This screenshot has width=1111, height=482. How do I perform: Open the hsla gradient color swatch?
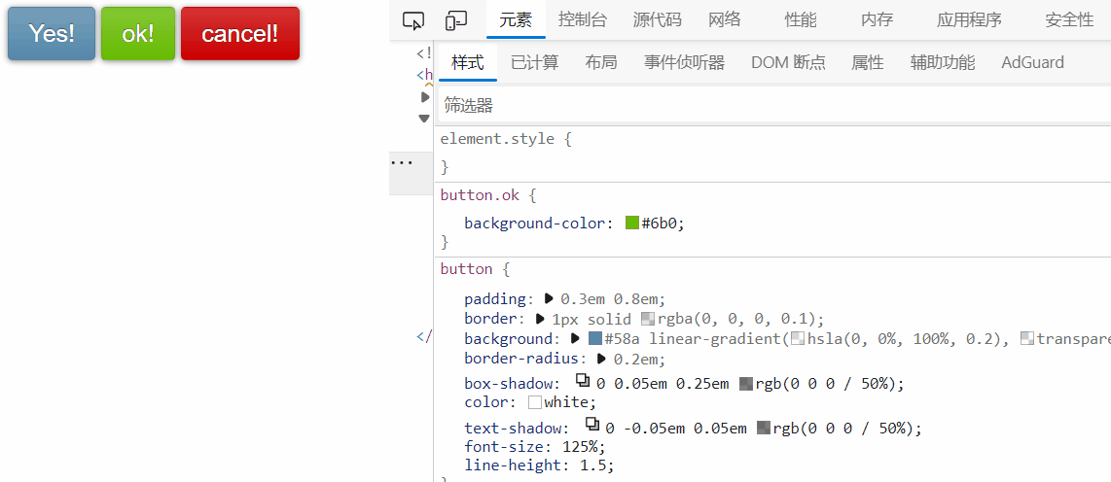click(799, 338)
